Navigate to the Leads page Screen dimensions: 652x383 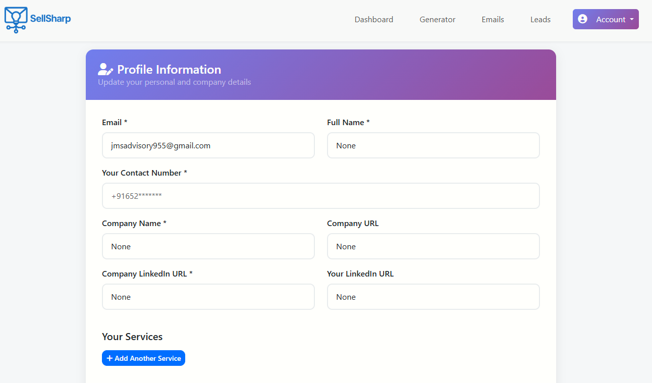(540, 19)
